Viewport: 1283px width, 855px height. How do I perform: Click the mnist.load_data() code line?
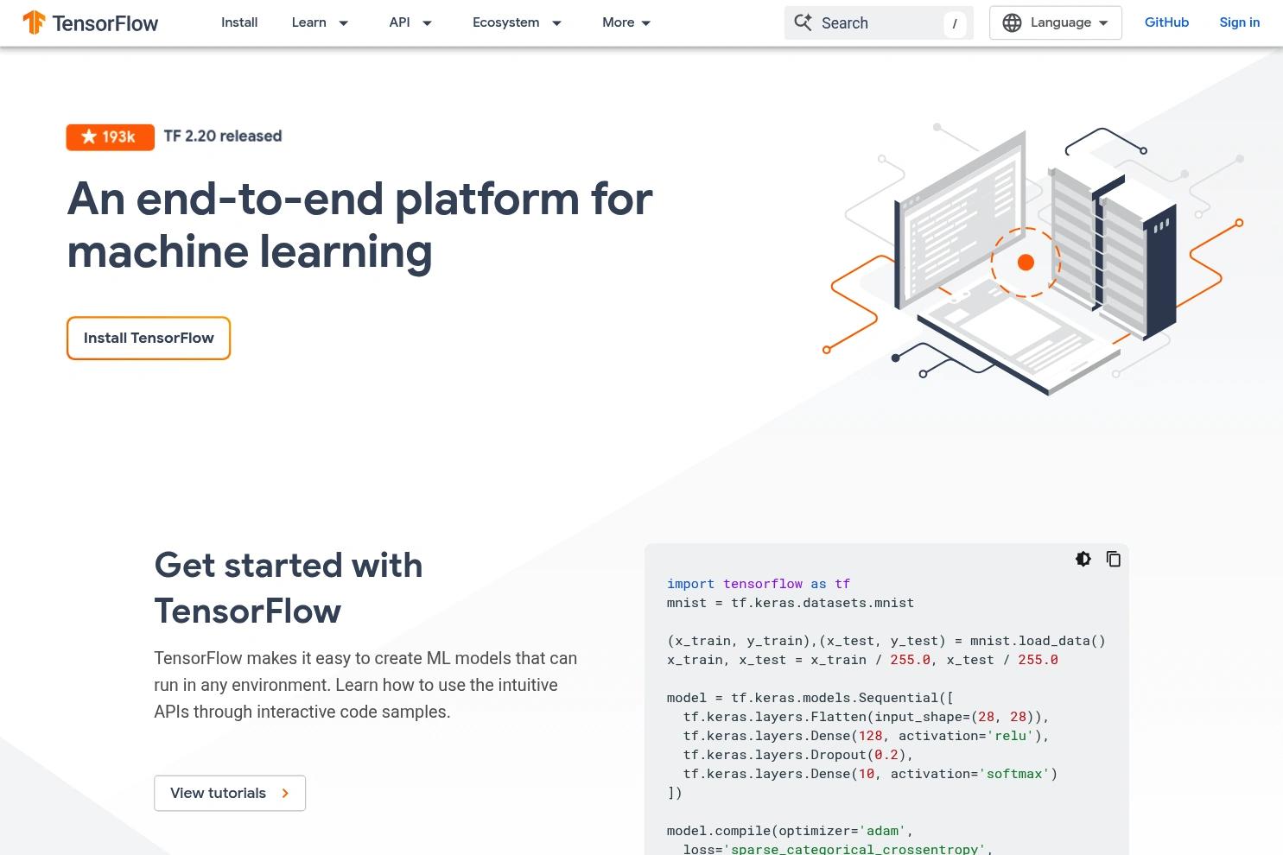886,641
